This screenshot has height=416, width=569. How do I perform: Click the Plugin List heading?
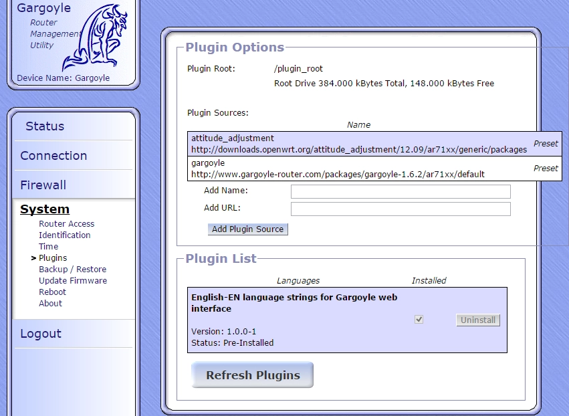pos(221,258)
